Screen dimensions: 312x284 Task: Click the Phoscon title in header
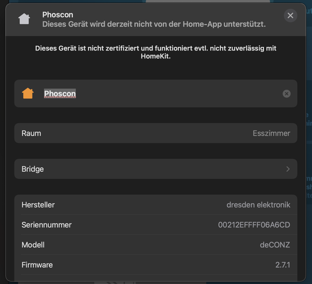(x=58, y=15)
